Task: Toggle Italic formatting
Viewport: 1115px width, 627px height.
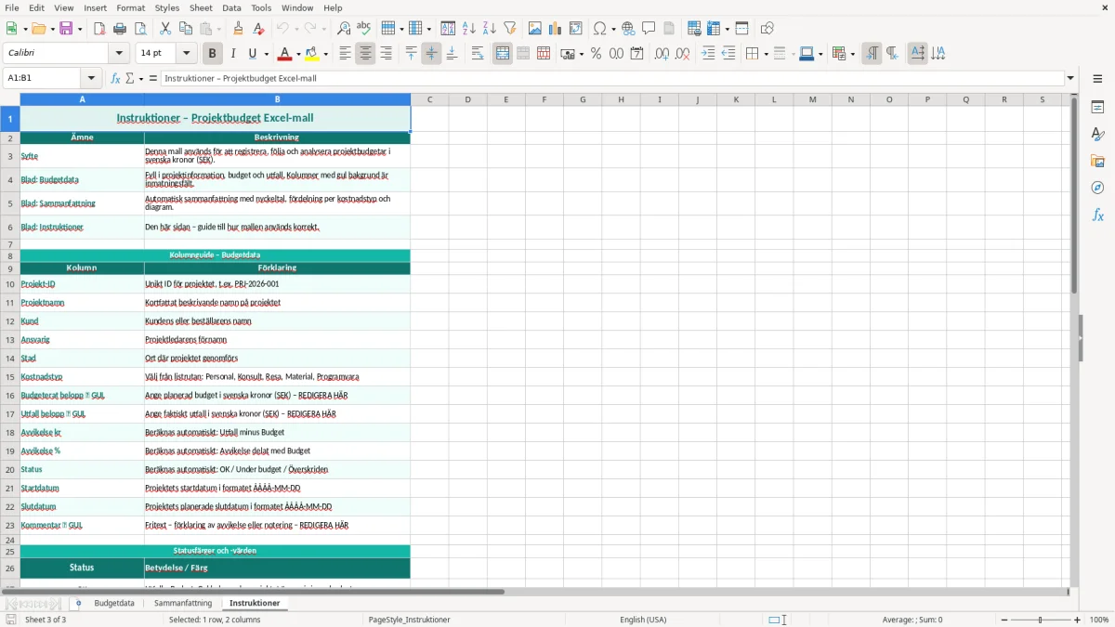Action: [x=232, y=54]
